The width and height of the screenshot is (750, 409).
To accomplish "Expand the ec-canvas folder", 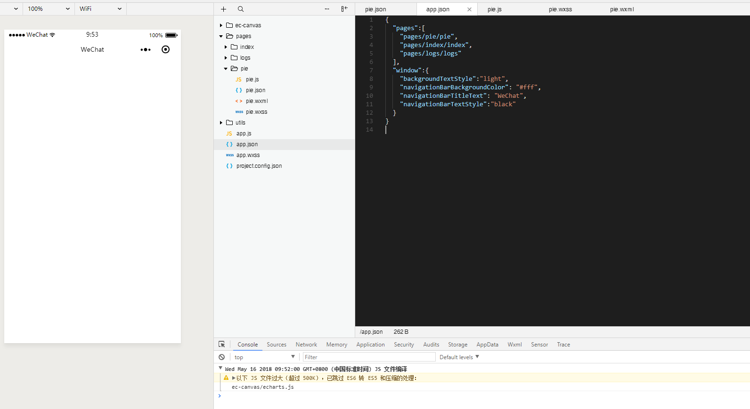I will 221,25.
